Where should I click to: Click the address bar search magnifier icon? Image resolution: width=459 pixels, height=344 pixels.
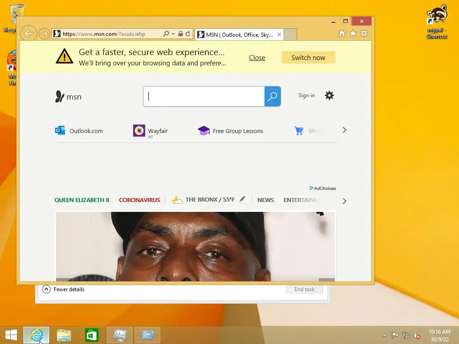pos(166,34)
